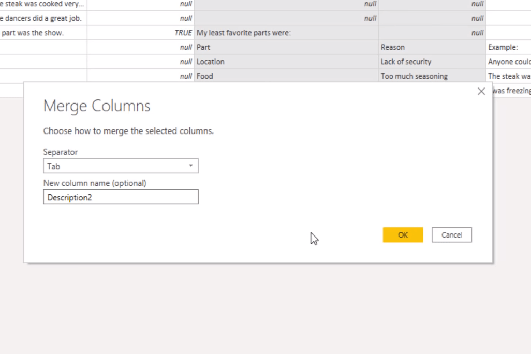This screenshot has height=354, width=531.
Task: Select the 'Too much seasoning' cell
Action: click(x=432, y=76)
